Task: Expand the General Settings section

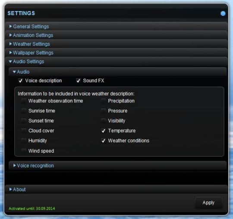Action: (x=116, y=26)
